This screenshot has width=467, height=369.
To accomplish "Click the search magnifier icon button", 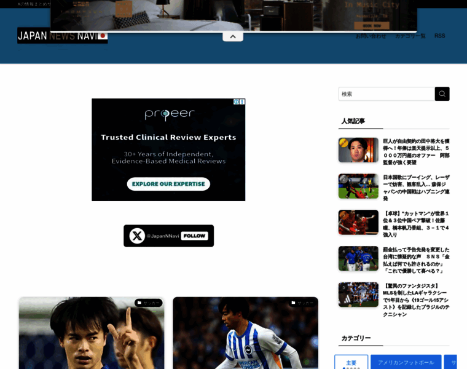I will (x=442, y=94).
